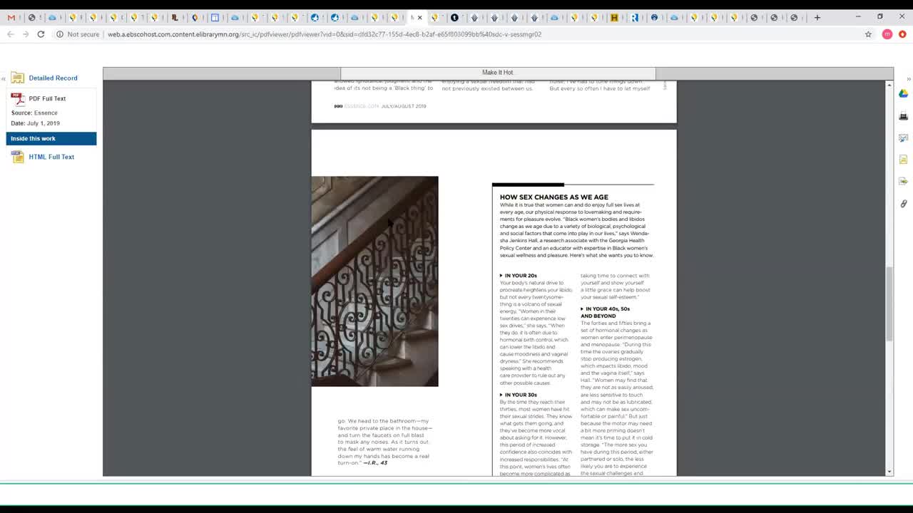
Task: Click the E-mail tool icon
Action: (903, 138)
